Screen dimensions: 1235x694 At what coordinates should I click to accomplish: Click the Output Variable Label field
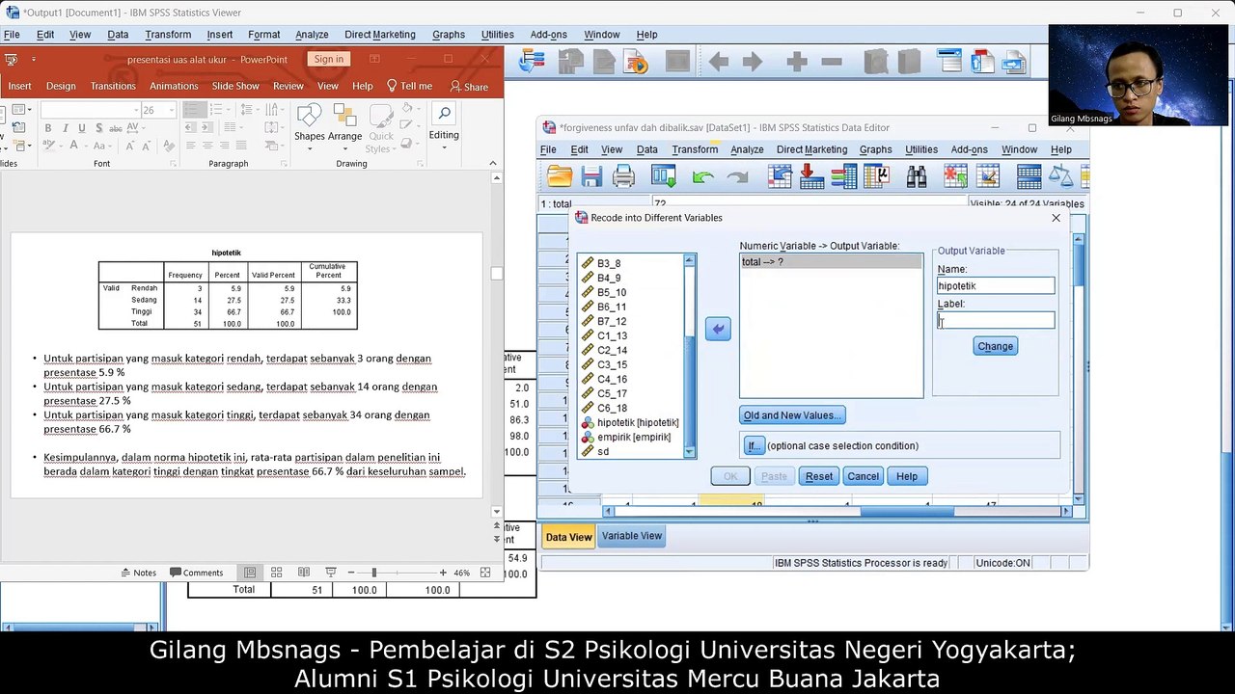[996, 320]
